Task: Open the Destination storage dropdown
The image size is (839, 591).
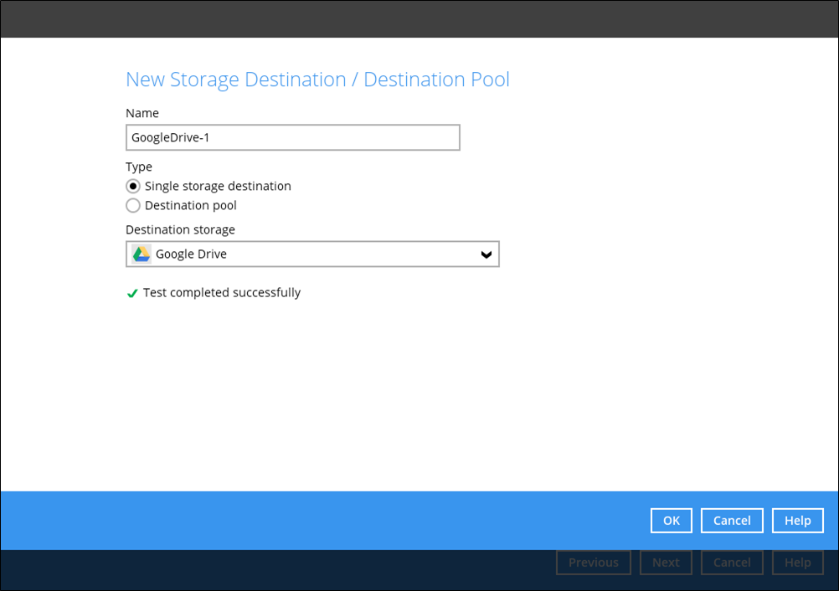Action: (312, 254)
